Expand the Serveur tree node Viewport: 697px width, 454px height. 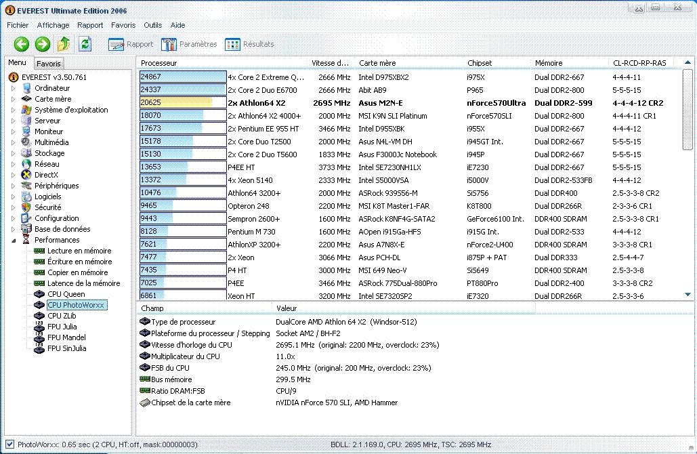click(14, 121)
